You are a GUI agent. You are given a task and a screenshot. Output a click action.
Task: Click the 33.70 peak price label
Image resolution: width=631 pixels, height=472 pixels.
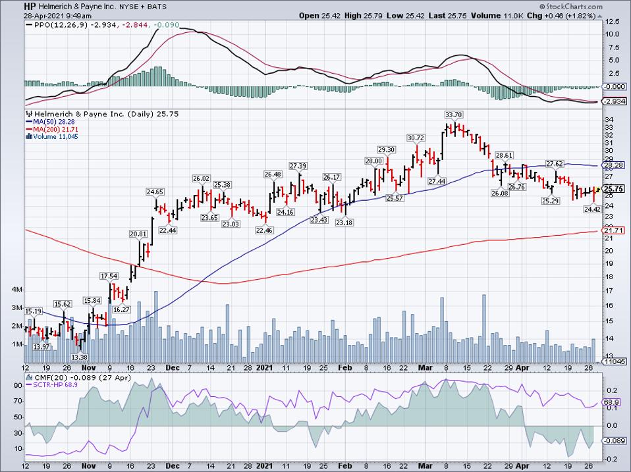tap(453, 114)
